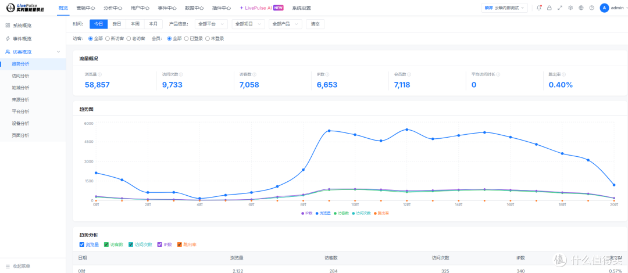Collapse the 访客概览 sidebar section chevron

click(59, 52)
